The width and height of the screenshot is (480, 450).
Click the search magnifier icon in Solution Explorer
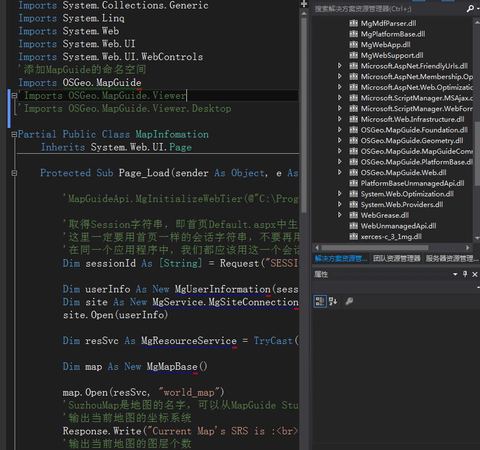(470, 9)
